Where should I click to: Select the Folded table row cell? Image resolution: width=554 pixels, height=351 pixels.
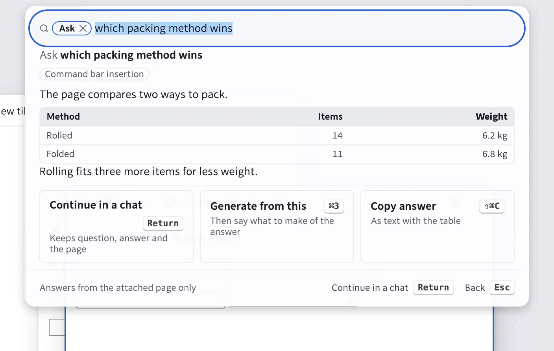(61, 154)
